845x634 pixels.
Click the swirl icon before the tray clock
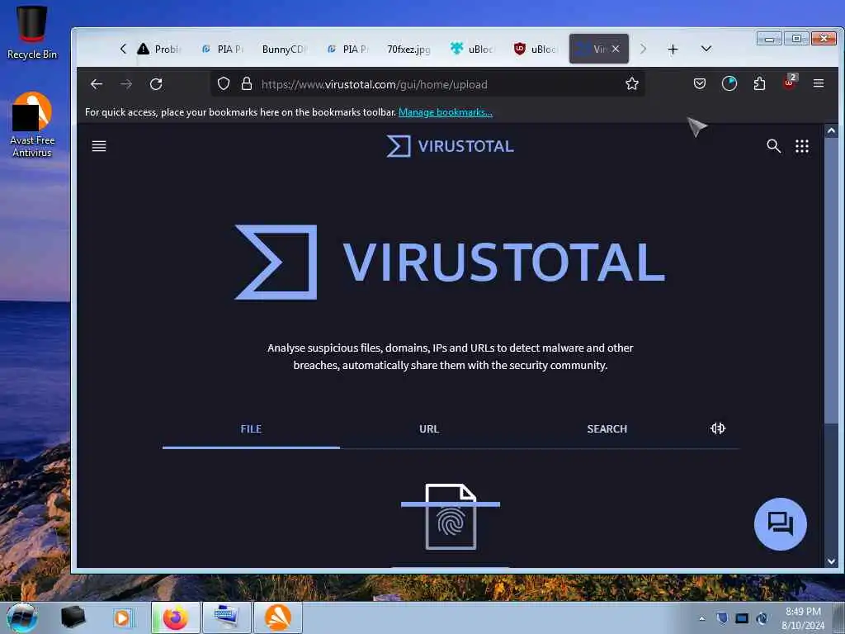point(762,618)
